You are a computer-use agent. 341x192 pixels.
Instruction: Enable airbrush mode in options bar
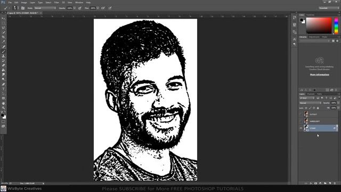click(x=103, y=8)
